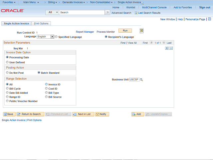Select Invoice ID range selection
213x160 pixels.
click(46, 84)
